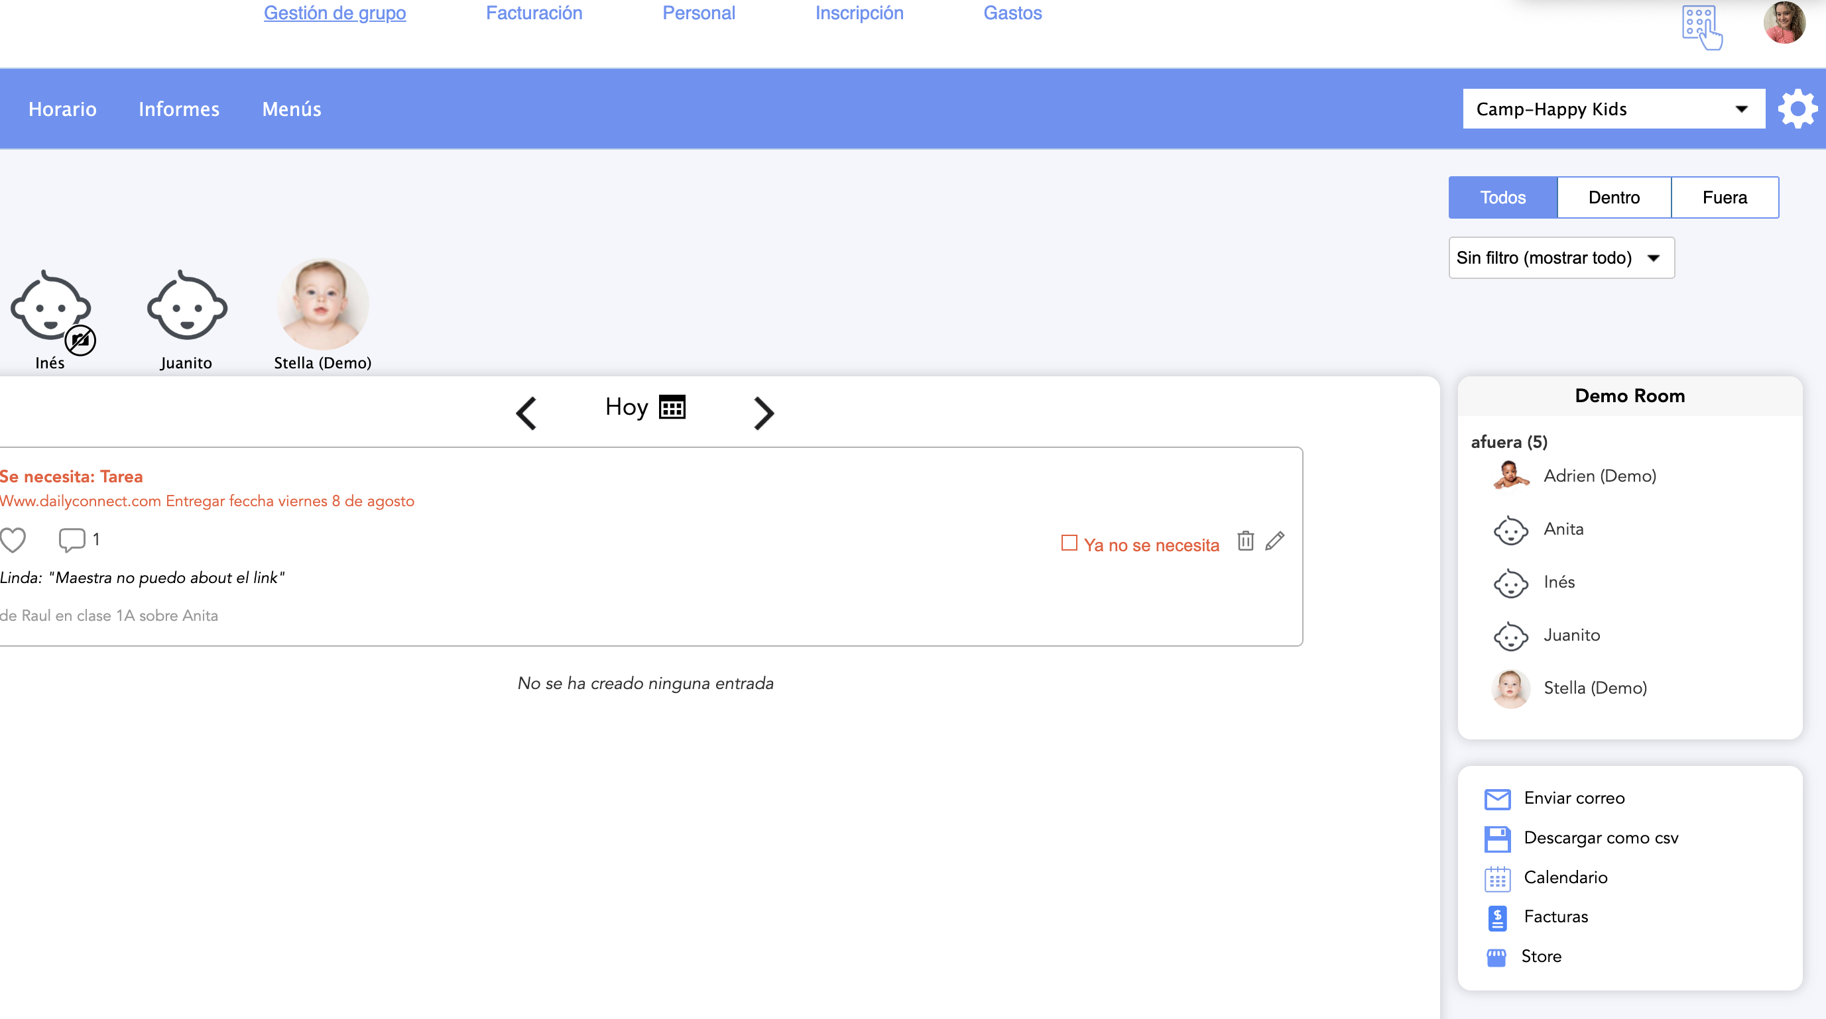Image resolution: width=1826 pixels, height=1019 pixels.
Task: Expand 'Sin filtro (mostrar todo)' dropdown
Action: (x=1561, y=258)
